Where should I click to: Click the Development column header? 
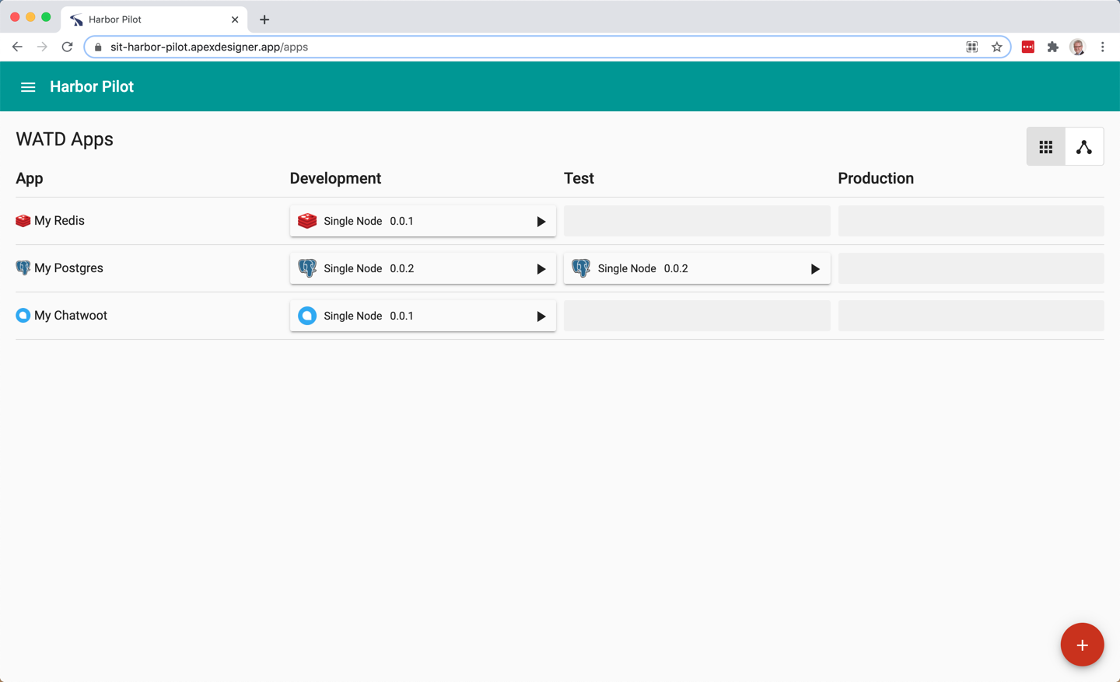(335, 179)
